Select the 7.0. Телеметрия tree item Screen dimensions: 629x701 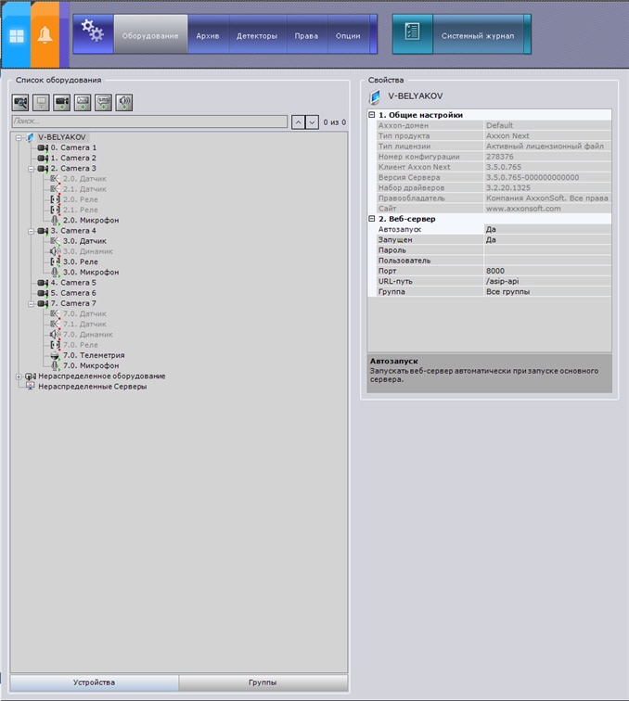click(93, 355)
